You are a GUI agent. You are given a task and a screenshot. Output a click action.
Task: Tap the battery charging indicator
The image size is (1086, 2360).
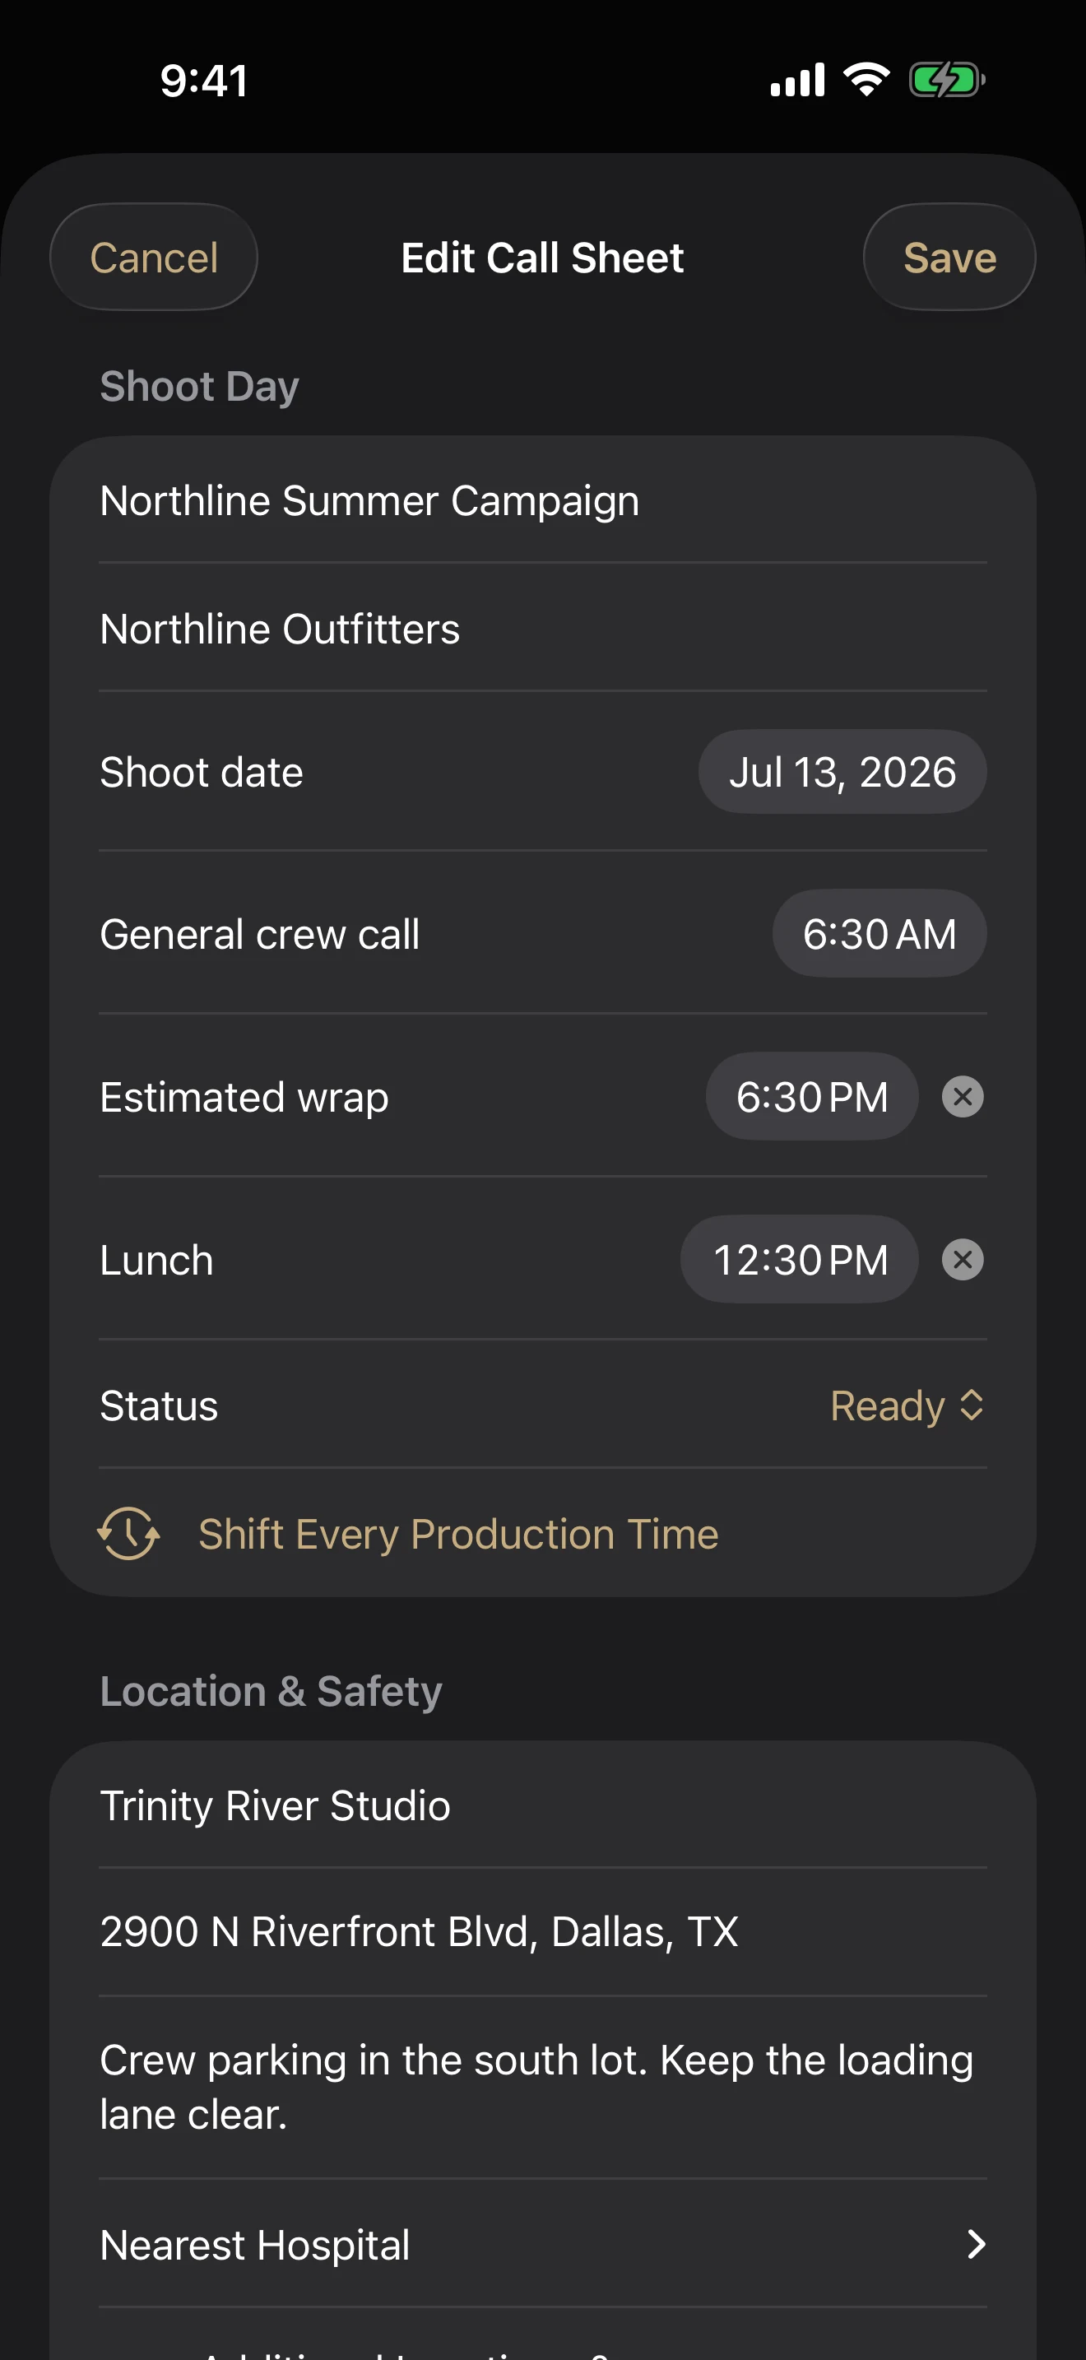coord(947,80)
